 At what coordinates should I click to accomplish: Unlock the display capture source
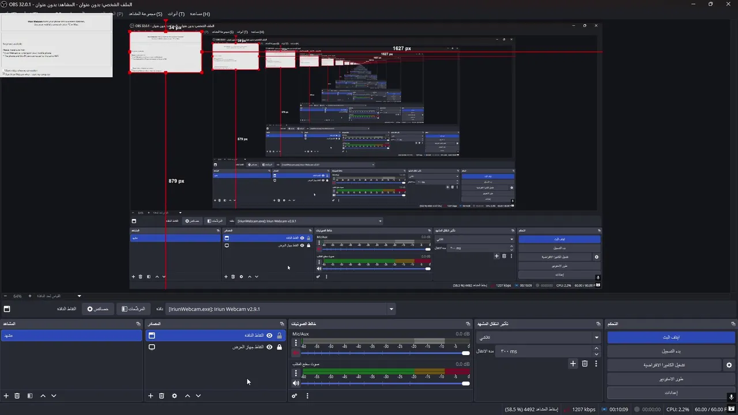click(280, 347)
